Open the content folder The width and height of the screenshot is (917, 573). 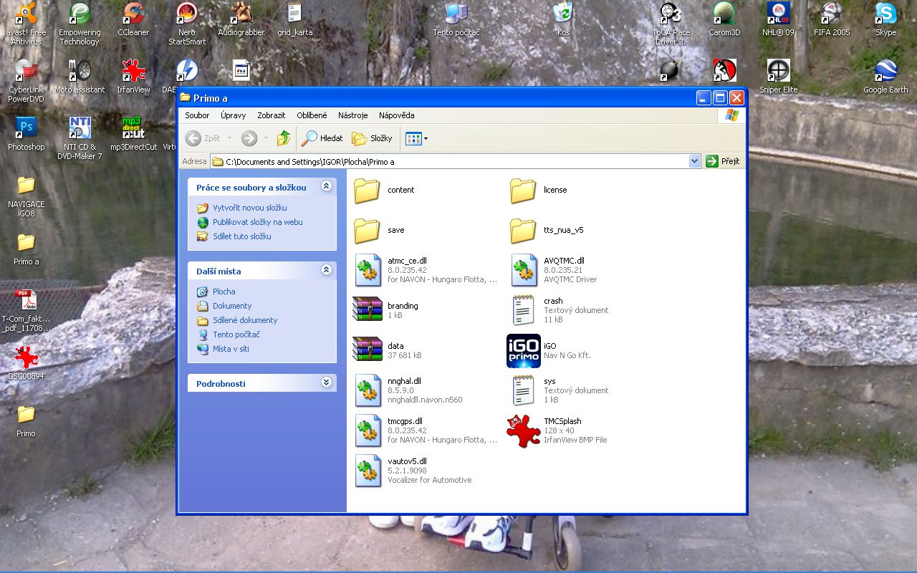(368, 191)
